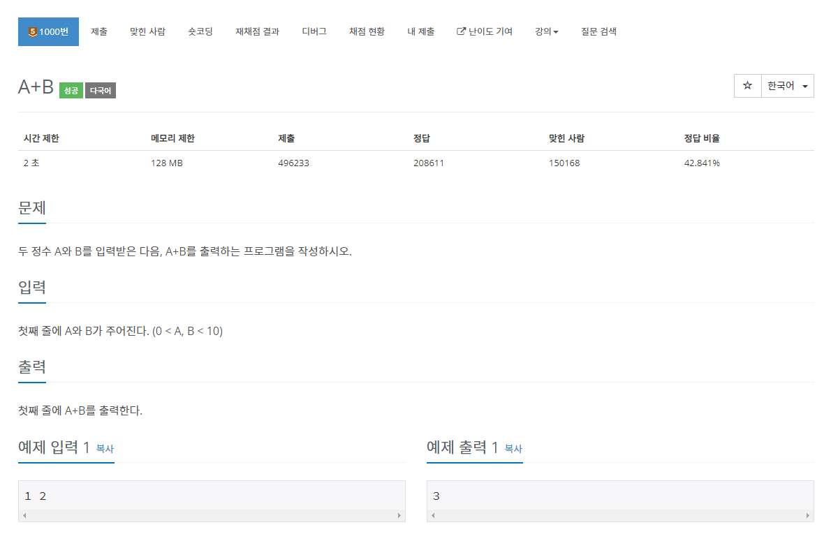This screenshot has width=831, height=541.
Task: Copy 예제 출력 1 via 복사 link
Action: point(513,449)
